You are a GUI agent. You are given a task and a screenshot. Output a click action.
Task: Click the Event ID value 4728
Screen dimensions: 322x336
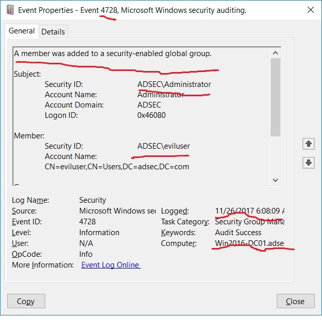click(x=88, y=222)
